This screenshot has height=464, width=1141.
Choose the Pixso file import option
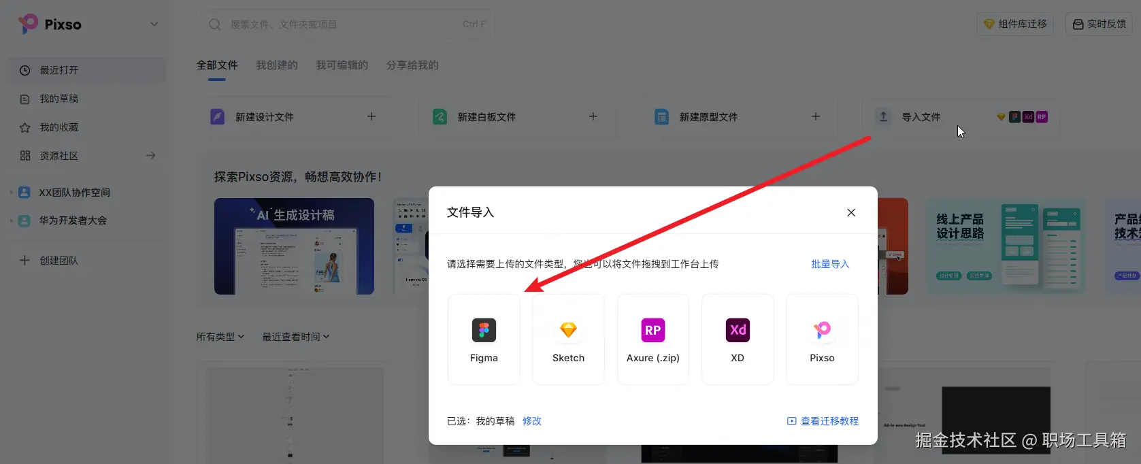(822, 339)
